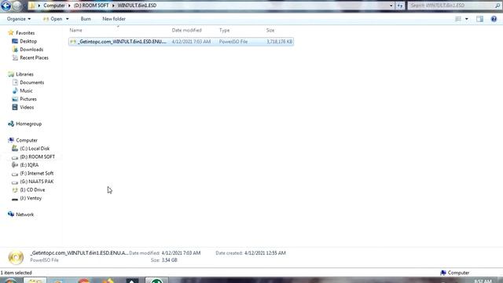
Task: Create a New folder
Action: (x=114, y=19)
